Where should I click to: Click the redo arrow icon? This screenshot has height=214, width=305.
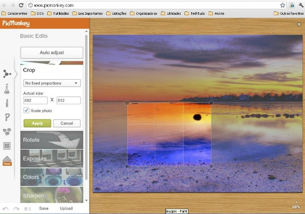coord(16,208)
